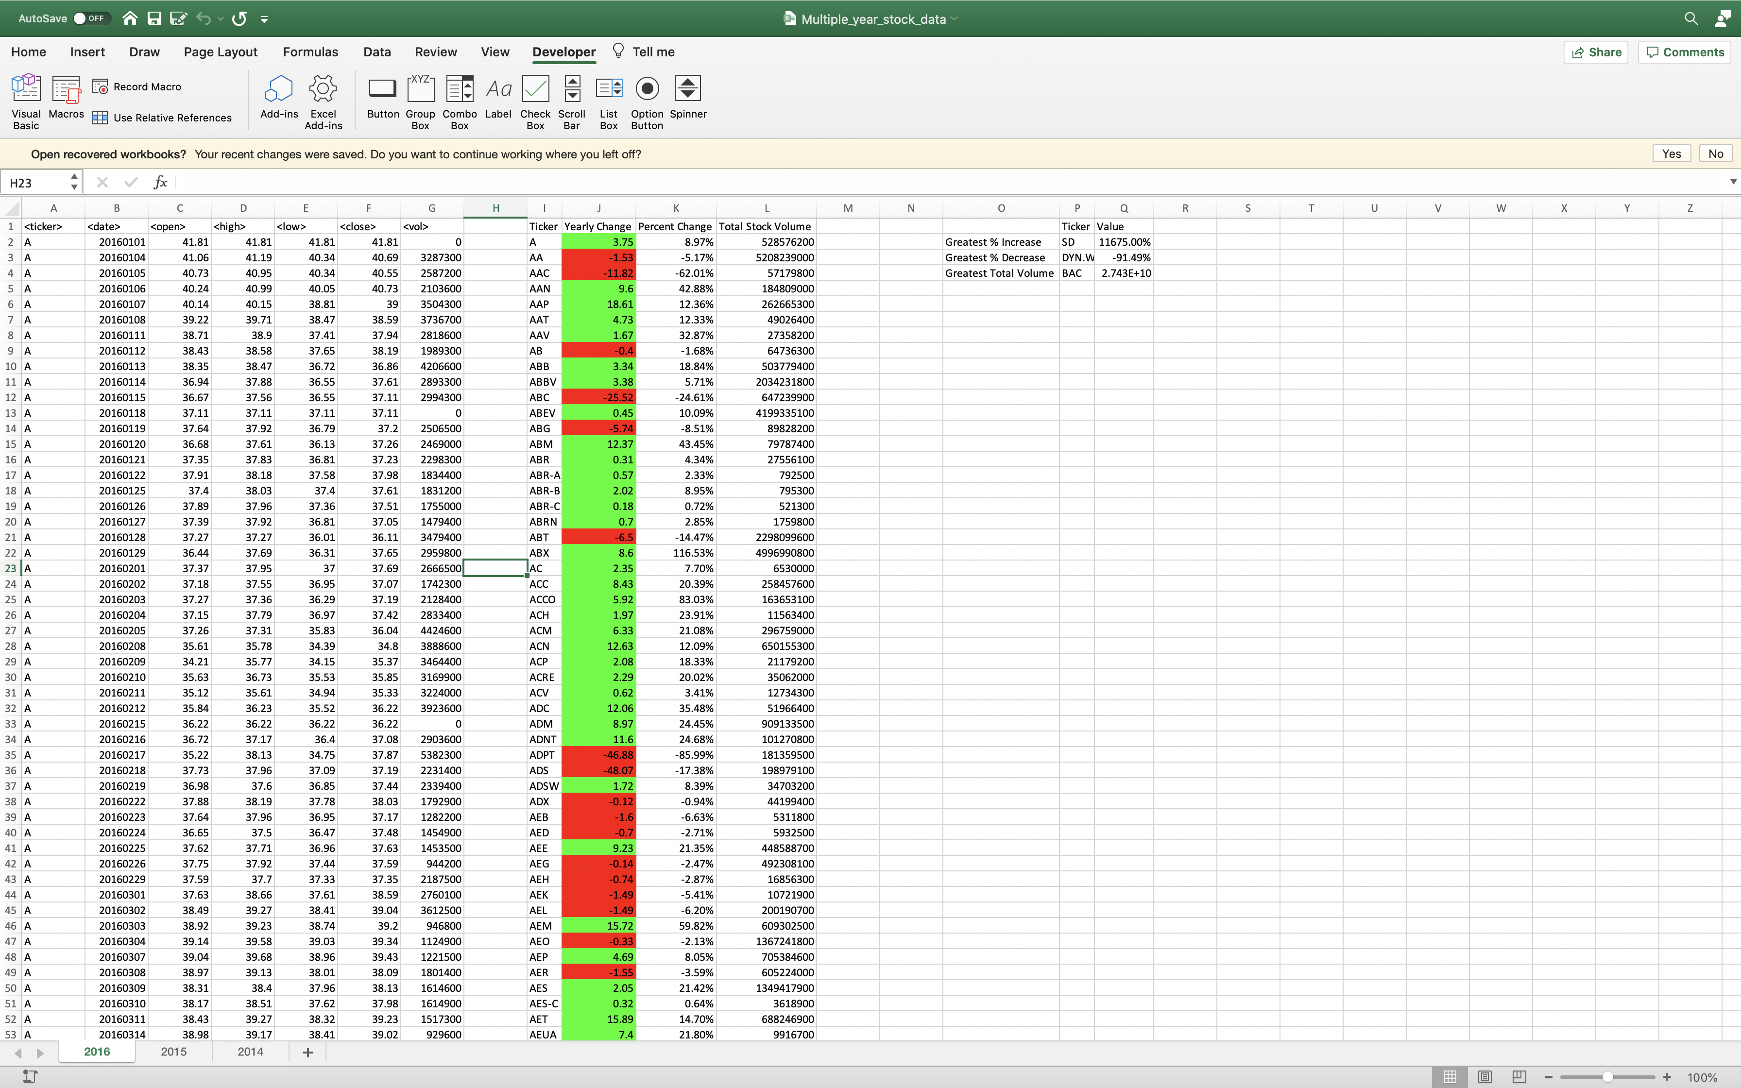Click the zoom in plus button
The height and width of the screenshot is (1088, 1741).
pyautogui.click(x=1667, y=1077)
